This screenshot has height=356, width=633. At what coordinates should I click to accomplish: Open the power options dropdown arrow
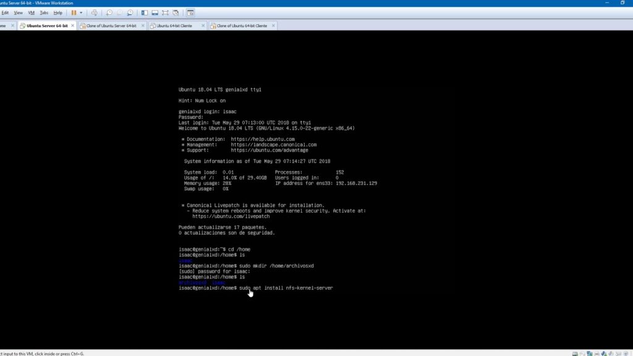click(x=81, y=12)
